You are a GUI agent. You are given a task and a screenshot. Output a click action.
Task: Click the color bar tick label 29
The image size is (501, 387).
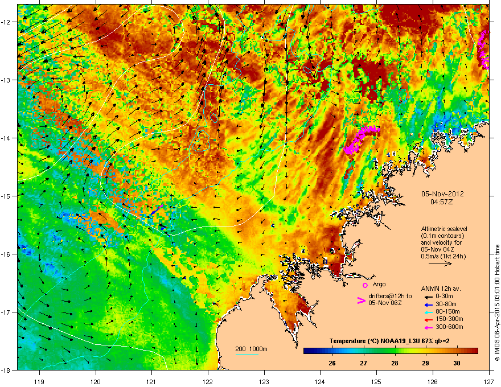[425, 363]
